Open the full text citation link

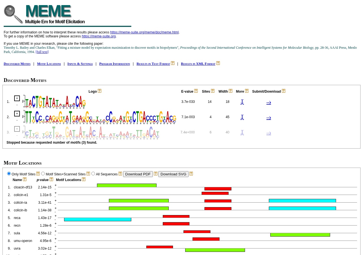click(x=42, y=52)
